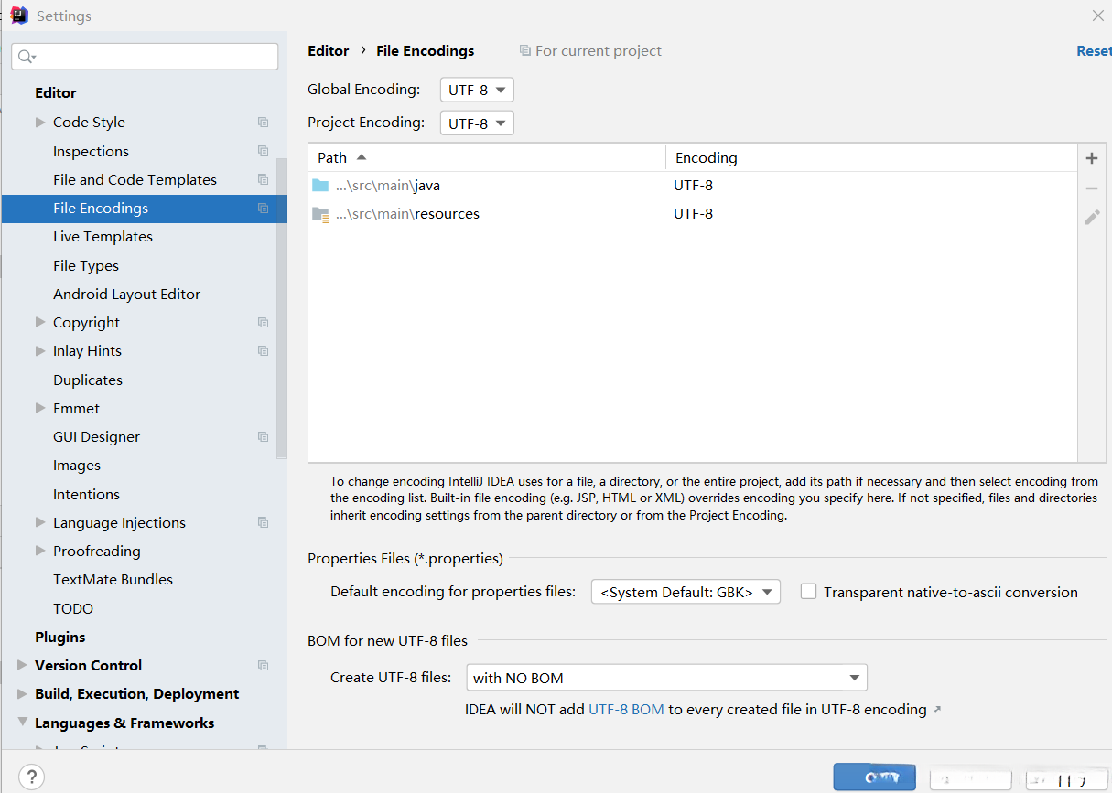Click the copy icon beside Code Style
This screenshot has width=1112, height=793.
coord(264,123)
